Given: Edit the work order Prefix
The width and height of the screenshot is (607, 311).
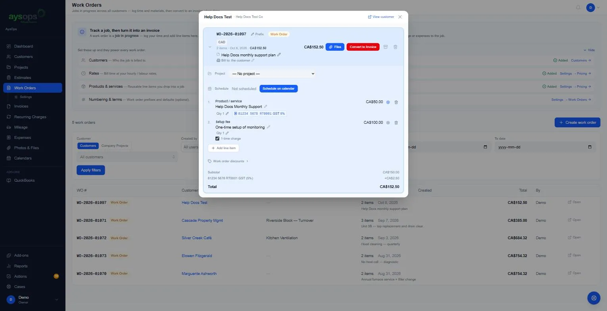Looking at the screenshot, I should click(257, 34).
